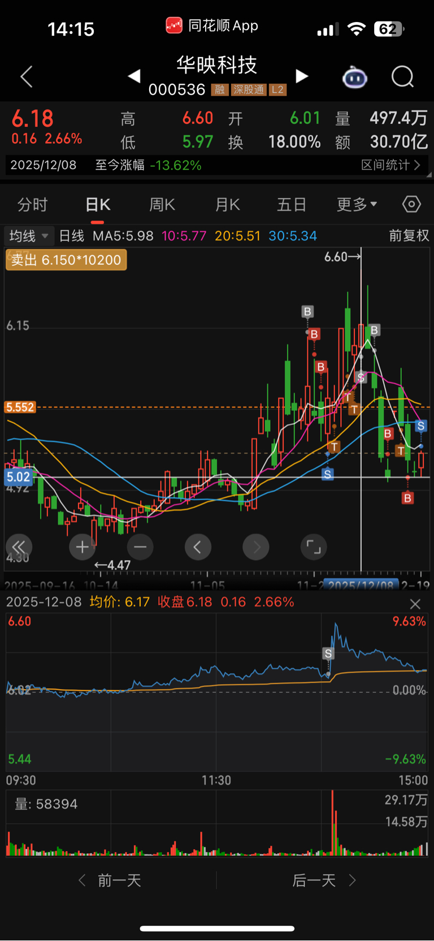Zoom out chart with minus button
Image resolution: width=434 pixels, height=941 pixels.
140,547
